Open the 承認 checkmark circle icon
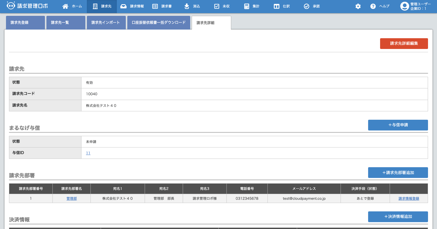Screen dimensions: 437x229 (x=306, y=6)
